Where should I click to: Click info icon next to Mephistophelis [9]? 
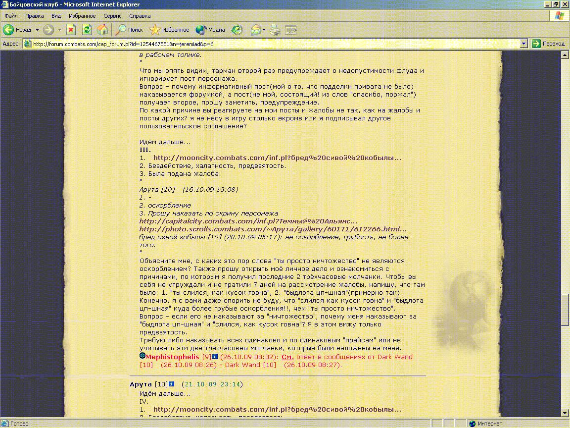click(x=215, y=357)
